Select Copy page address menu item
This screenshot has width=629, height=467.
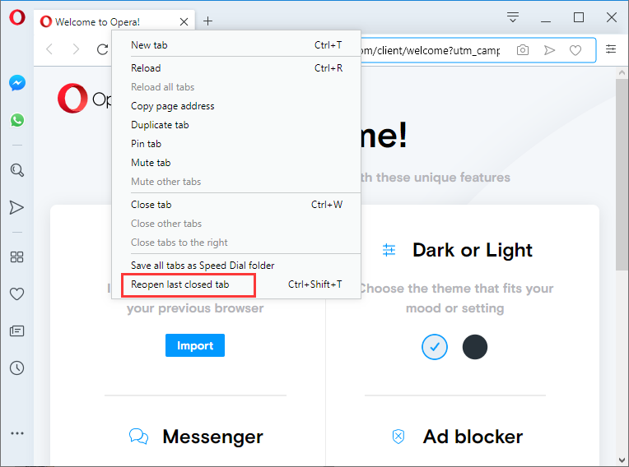pyautogui.click(x=236, y=106)
